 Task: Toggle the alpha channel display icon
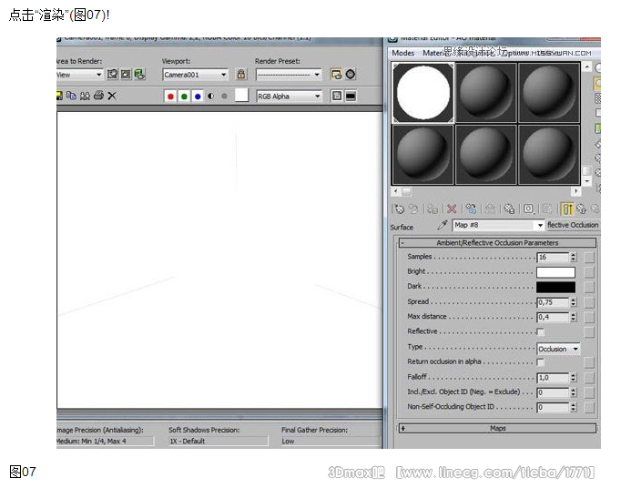coord(211,96)
